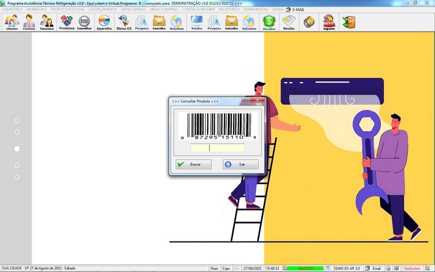Open the FERRAMENTAS menu
435x272 pixels.
click(256, 9)
